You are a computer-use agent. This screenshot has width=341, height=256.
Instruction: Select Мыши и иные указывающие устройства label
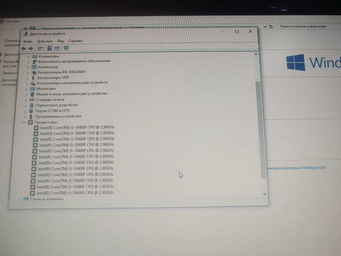[72, 94]
